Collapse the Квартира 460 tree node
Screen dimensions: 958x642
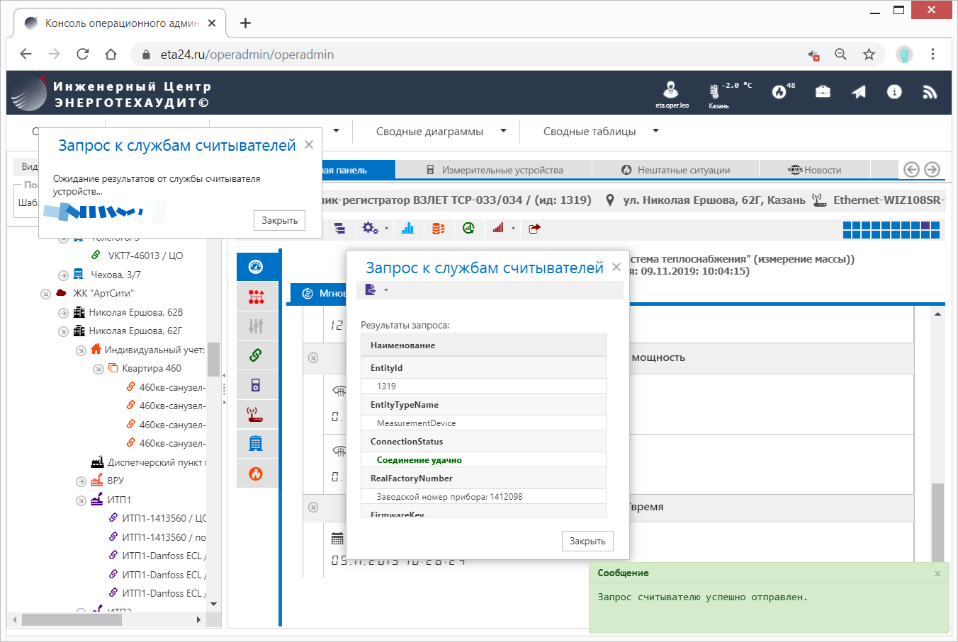(x=98, y=369)
